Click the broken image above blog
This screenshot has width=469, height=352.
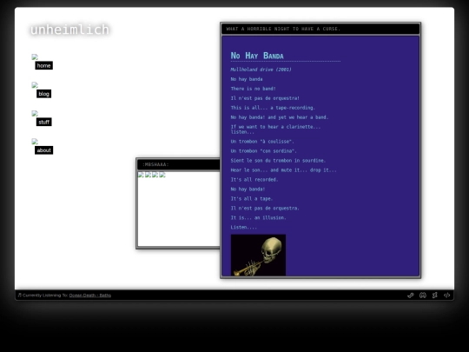point(35,85)
